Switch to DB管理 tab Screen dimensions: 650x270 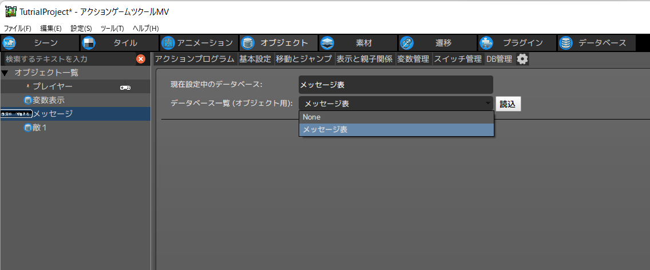point(499,59)
